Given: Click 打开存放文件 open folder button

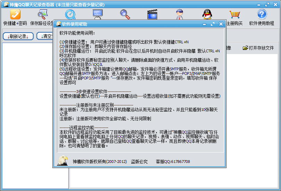Looking at the screenshot, I should (x=258, y=48).
